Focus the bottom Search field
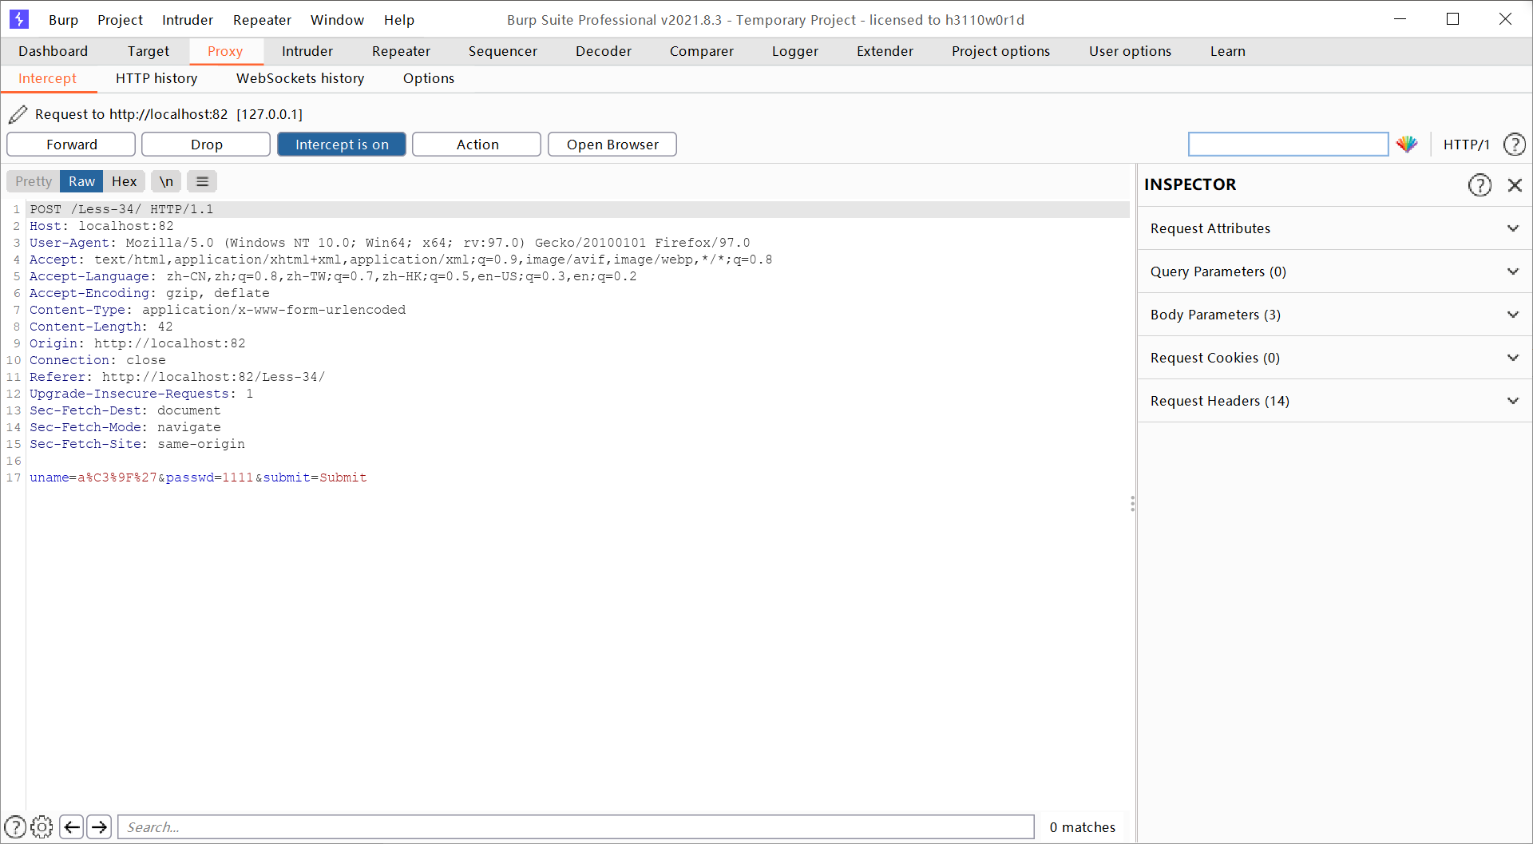1533x844 pixels. [x=576, y=827]
